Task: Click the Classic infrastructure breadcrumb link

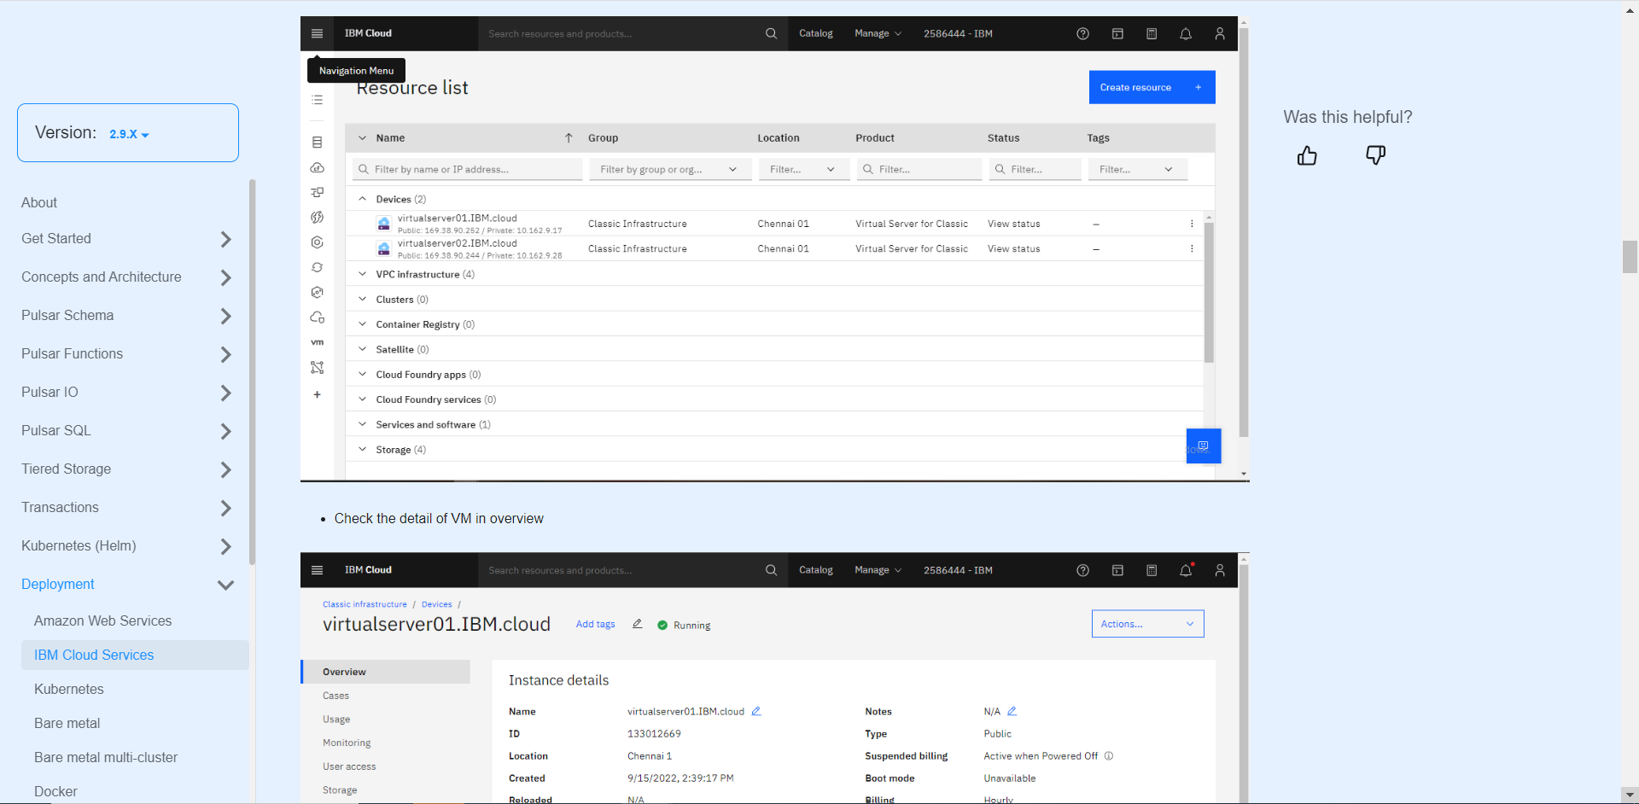Action: click(365, 604)
